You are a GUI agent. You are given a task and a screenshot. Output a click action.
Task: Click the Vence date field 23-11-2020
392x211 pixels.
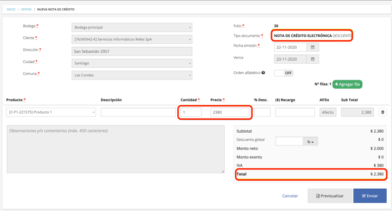[290, 59]
